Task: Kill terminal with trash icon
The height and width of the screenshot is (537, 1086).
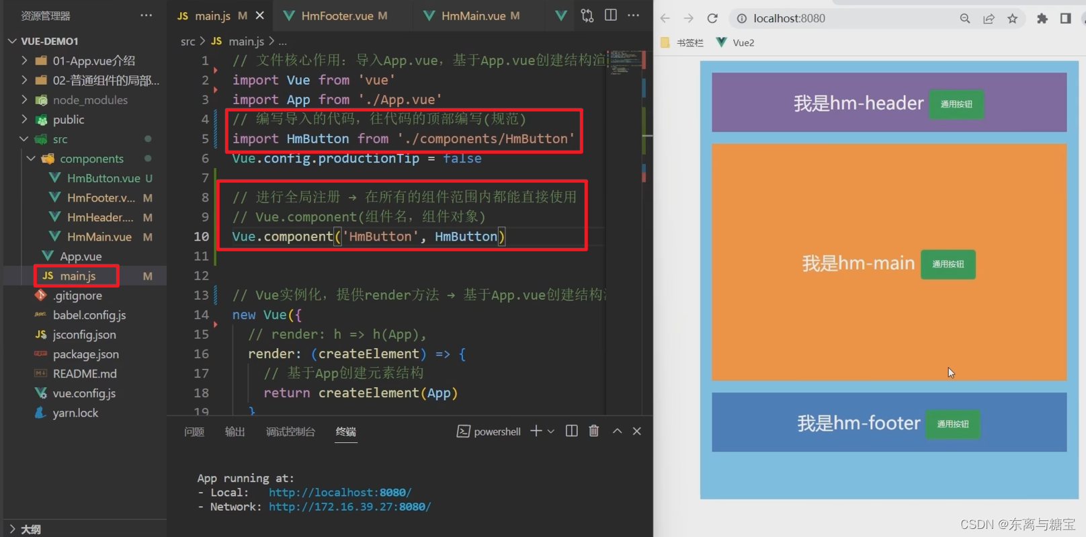Action: click(593, 431)
